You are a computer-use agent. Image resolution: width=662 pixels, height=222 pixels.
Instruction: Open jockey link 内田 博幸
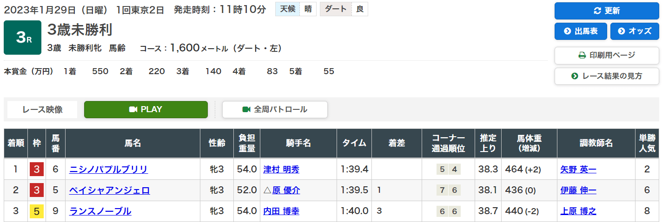(281, 211)
